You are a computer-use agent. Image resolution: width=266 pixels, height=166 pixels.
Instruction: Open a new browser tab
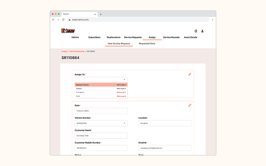101,14
